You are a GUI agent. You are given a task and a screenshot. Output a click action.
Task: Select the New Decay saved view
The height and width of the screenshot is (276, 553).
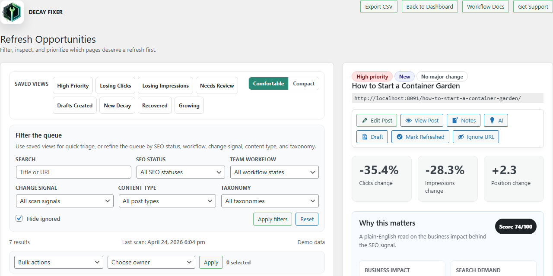point(118,106)
